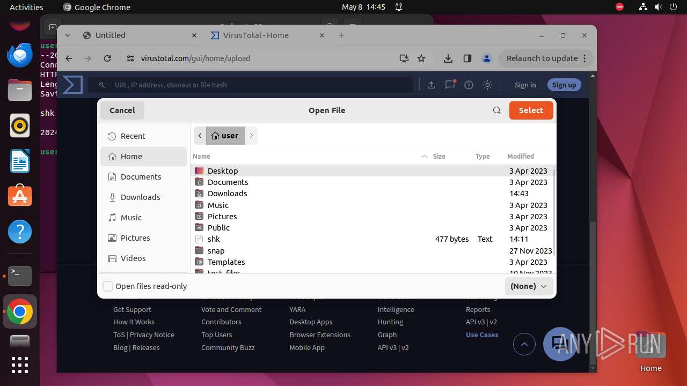The height and width of the screenshot is (386, 687).
Task: Open Chrome profile avatar
Action: pyautogui.click(x=487, y=58)
